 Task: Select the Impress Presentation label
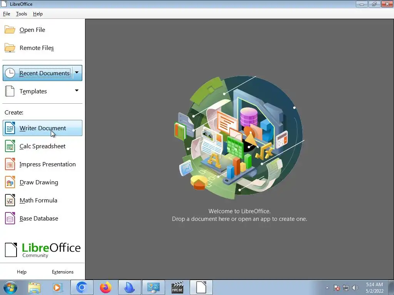tap(47, 164)
